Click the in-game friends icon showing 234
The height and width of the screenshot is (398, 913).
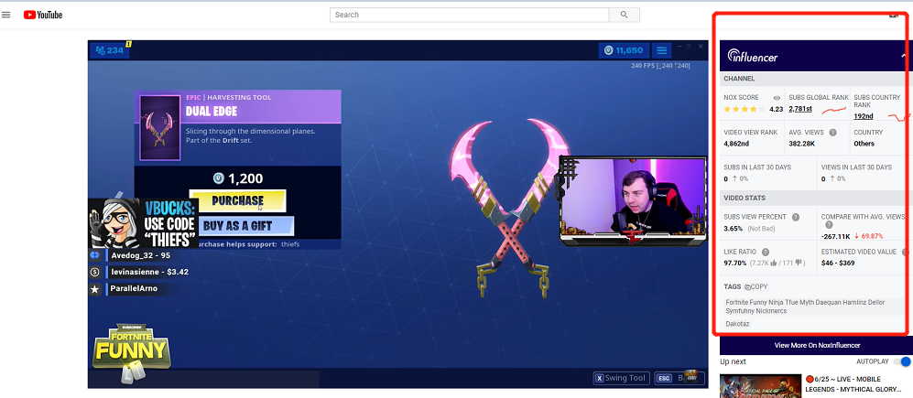(x=109, y=50)
